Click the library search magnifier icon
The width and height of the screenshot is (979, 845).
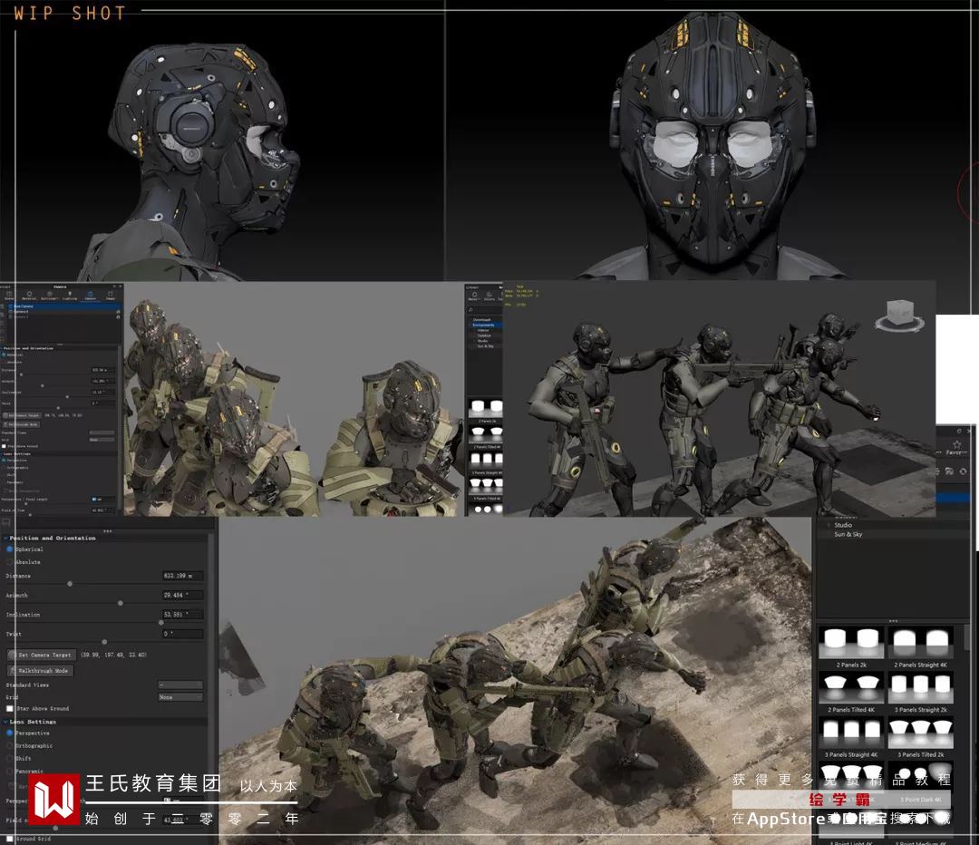pyautogui.click(x=470, y=310)
